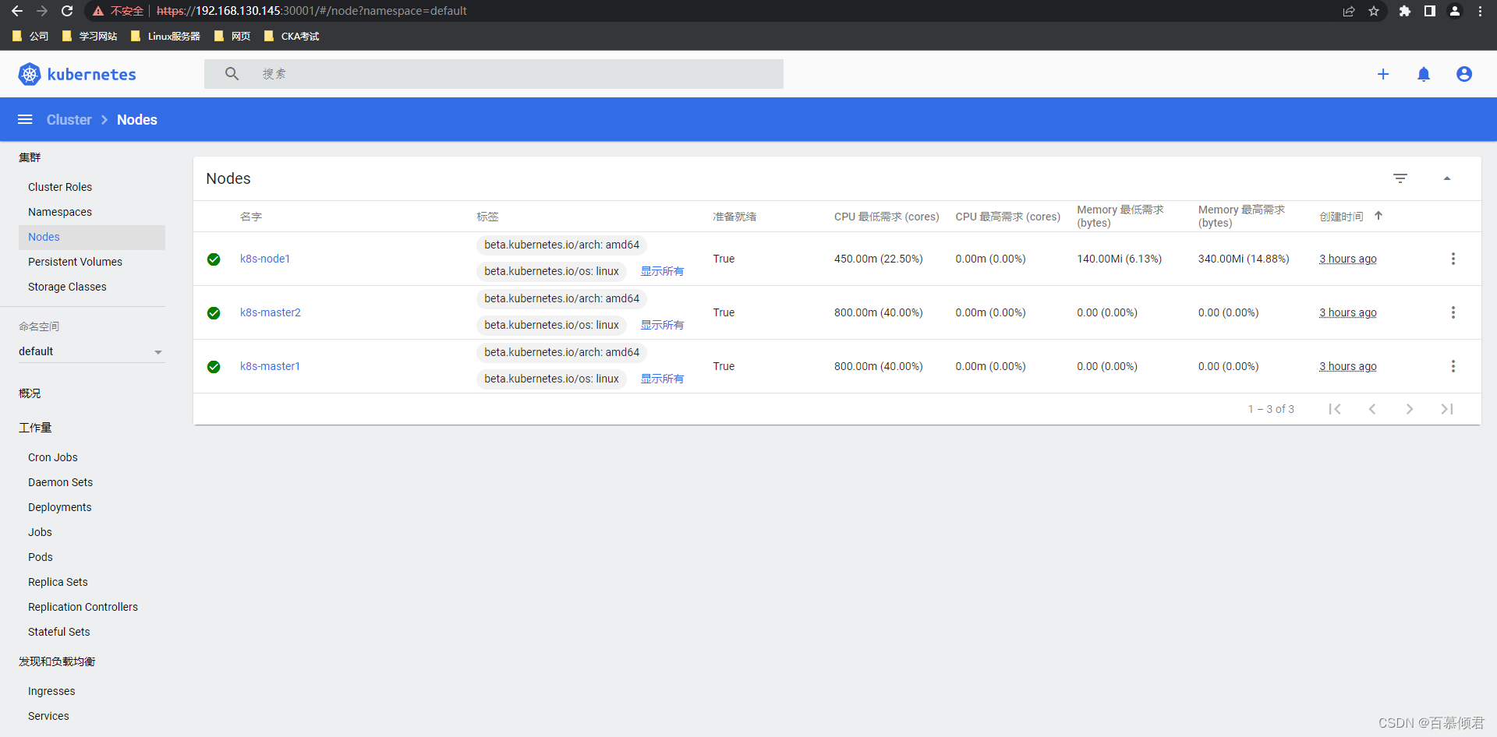The height and width of the screenshot is (737, 1497).
Task: Click the browser back arrow
Action: pyautogui.click(x=17, y=11)
